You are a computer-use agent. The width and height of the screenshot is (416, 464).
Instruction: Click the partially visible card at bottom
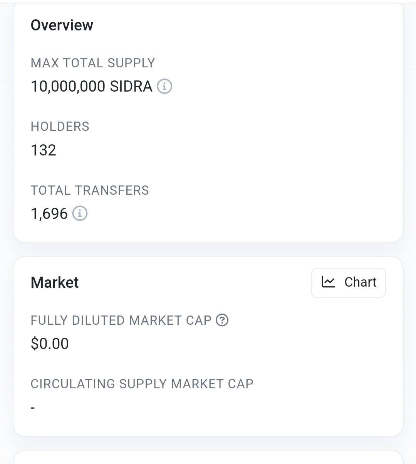pyautogui.click(x=208, y=457)
